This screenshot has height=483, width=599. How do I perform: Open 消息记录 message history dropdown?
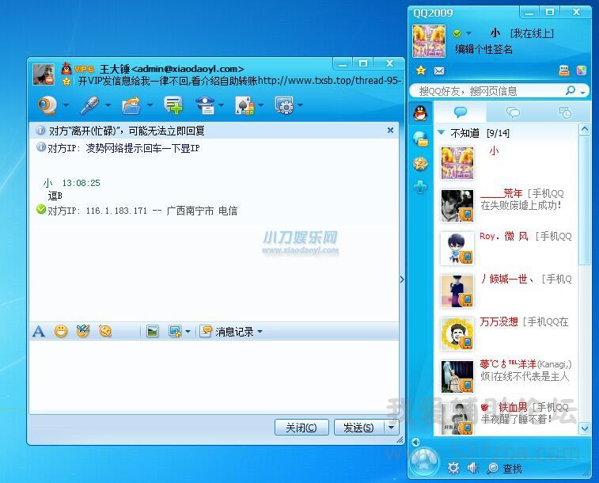232,331
